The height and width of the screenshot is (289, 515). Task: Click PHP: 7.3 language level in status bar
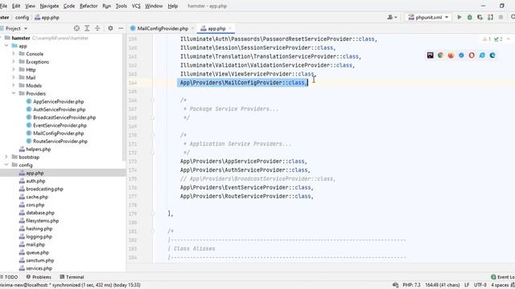(x=411, y=285)
